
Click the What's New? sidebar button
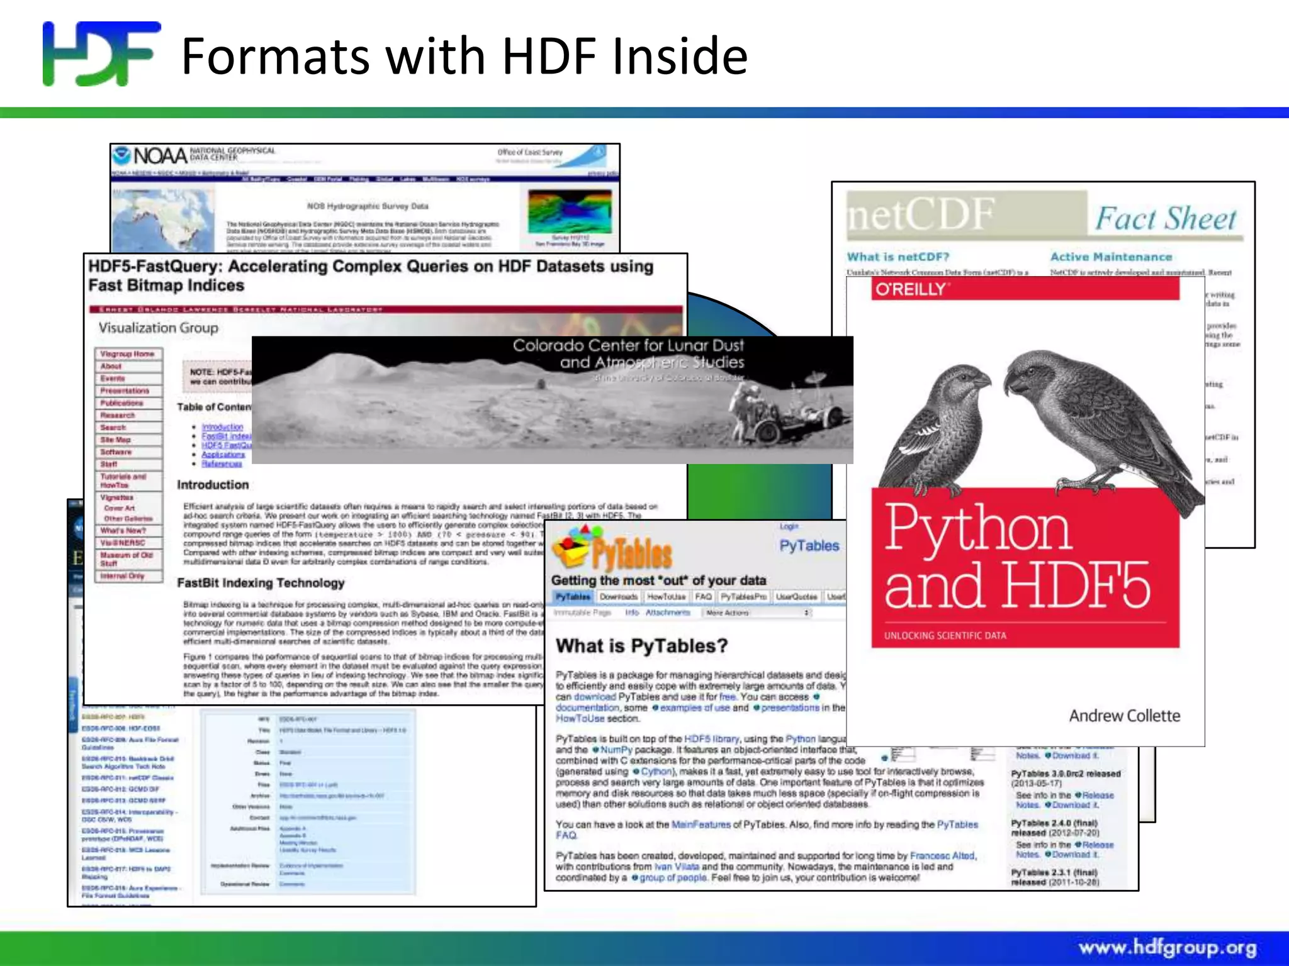pos(128,530)
